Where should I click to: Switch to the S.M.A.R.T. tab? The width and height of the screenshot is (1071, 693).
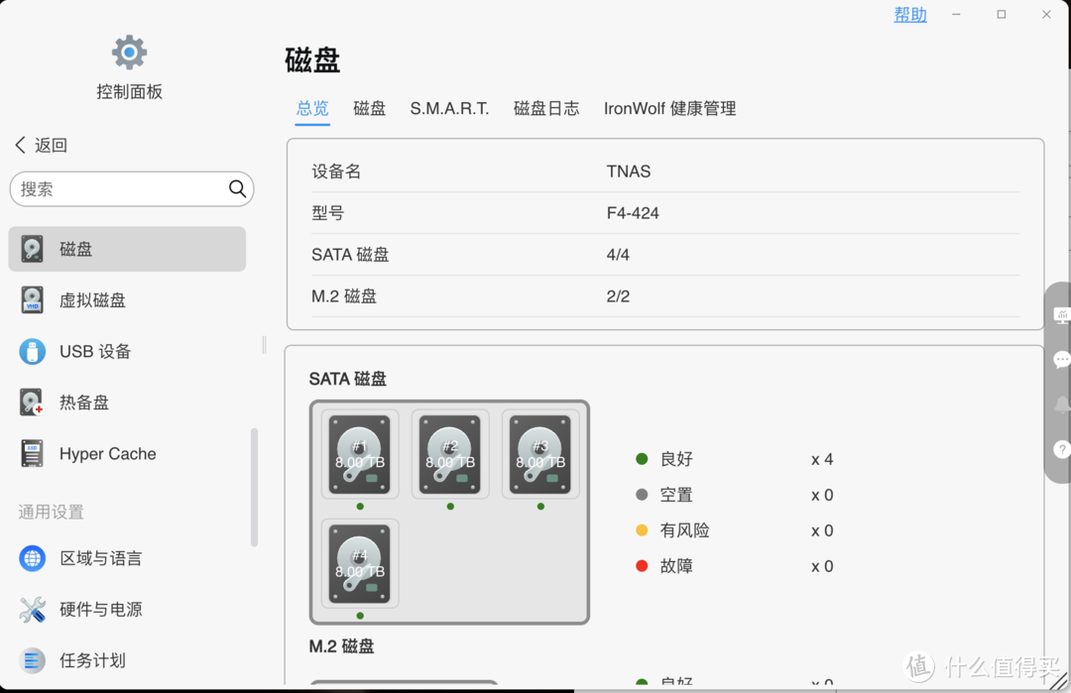(449, 109)
